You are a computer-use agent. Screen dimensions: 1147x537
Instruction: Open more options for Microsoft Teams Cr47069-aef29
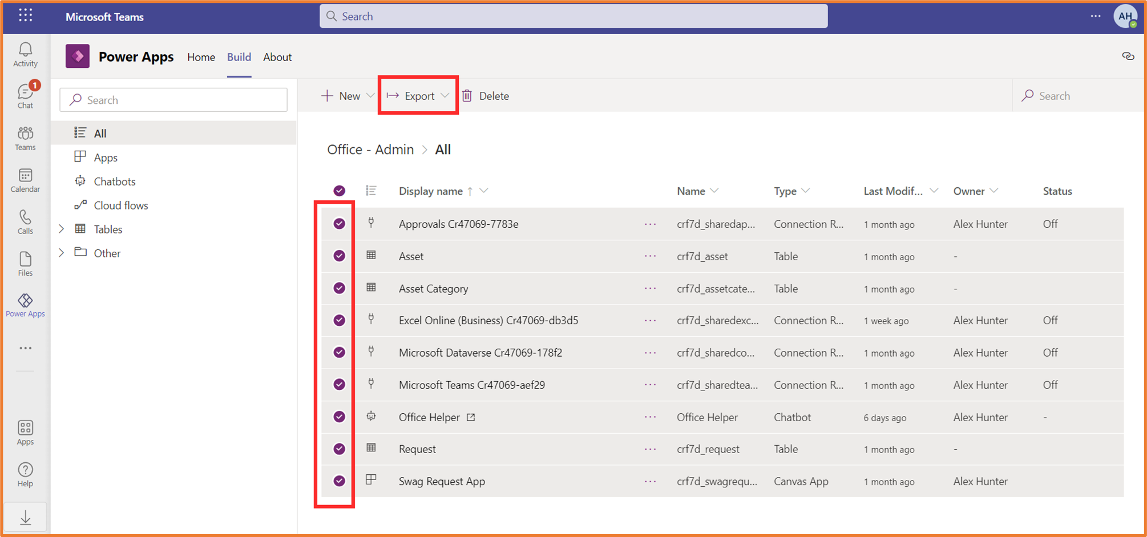point(650,385)
